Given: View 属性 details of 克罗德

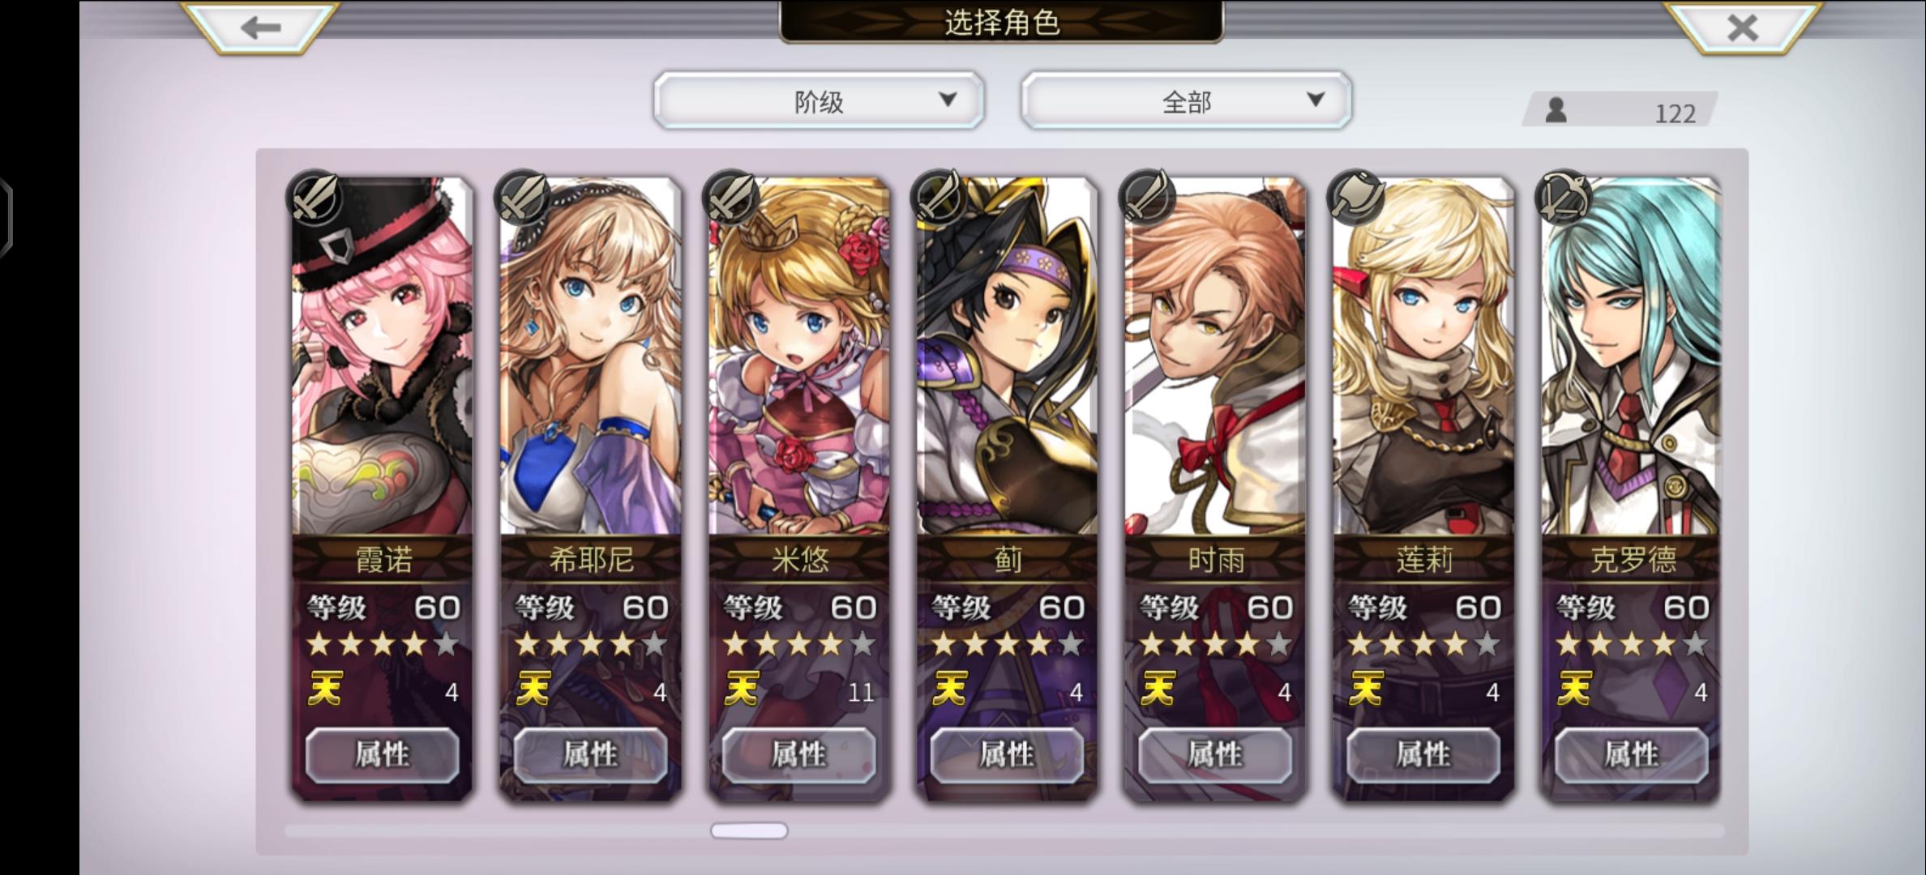Looking at the screenshot, I should (x=1631, y=755).
